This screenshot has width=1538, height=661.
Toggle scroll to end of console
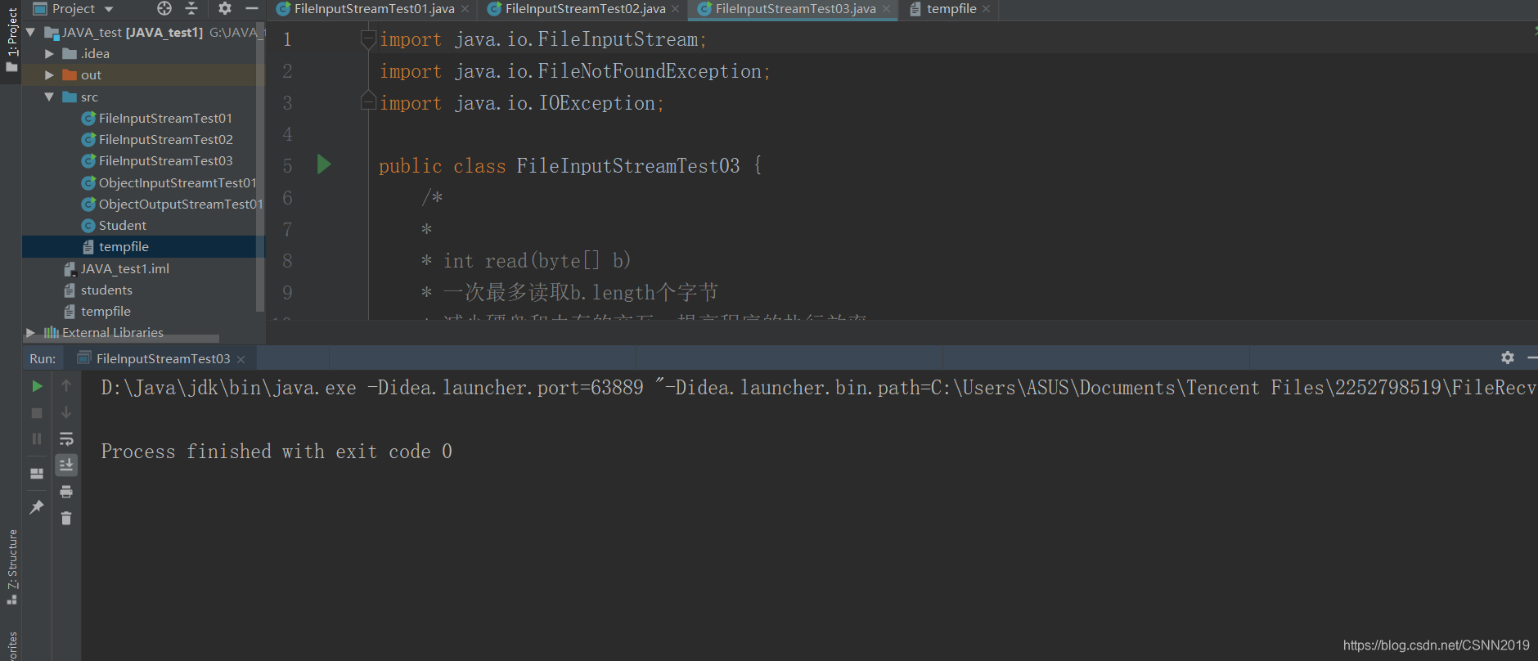tap(66, 465)
